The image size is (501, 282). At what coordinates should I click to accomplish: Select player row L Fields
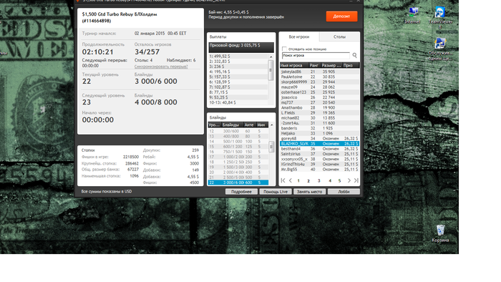coord(319,113)
